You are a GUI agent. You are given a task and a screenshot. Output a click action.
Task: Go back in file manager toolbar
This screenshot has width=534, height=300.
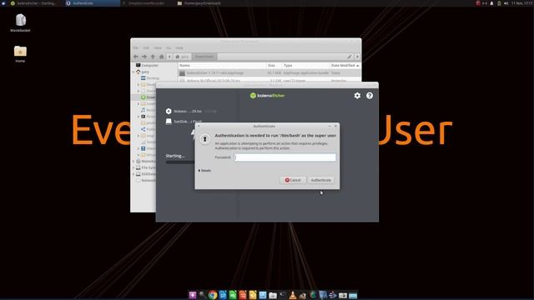[x=136, y=57]
